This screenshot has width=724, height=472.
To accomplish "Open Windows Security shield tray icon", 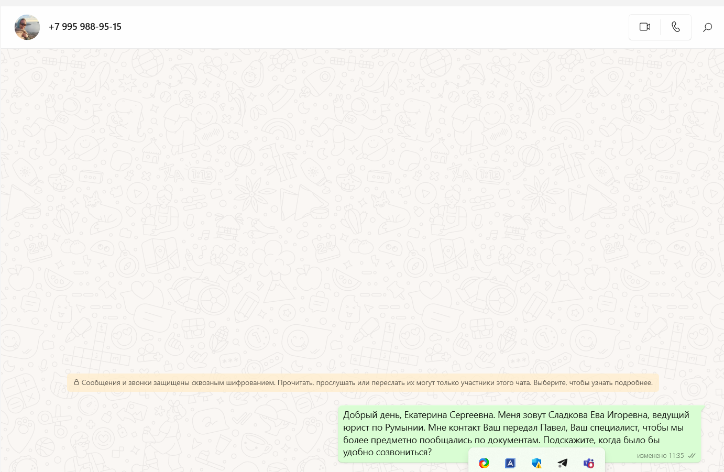I will pos(536,463).
